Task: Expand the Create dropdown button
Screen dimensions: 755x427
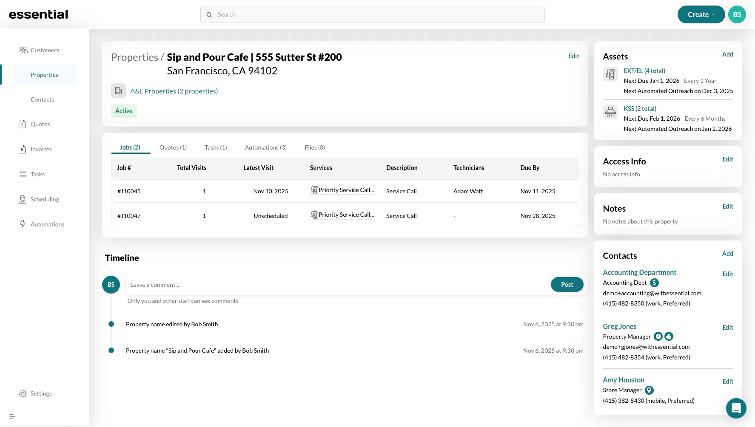Action: pyautogui.click(x=701, y=14)
